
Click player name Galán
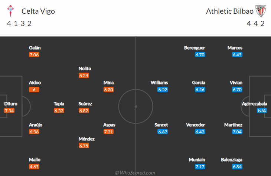click(x=35, y=48)
